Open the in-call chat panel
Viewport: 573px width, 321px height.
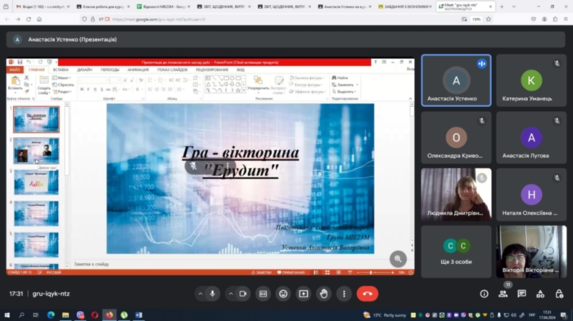[521, 294]
